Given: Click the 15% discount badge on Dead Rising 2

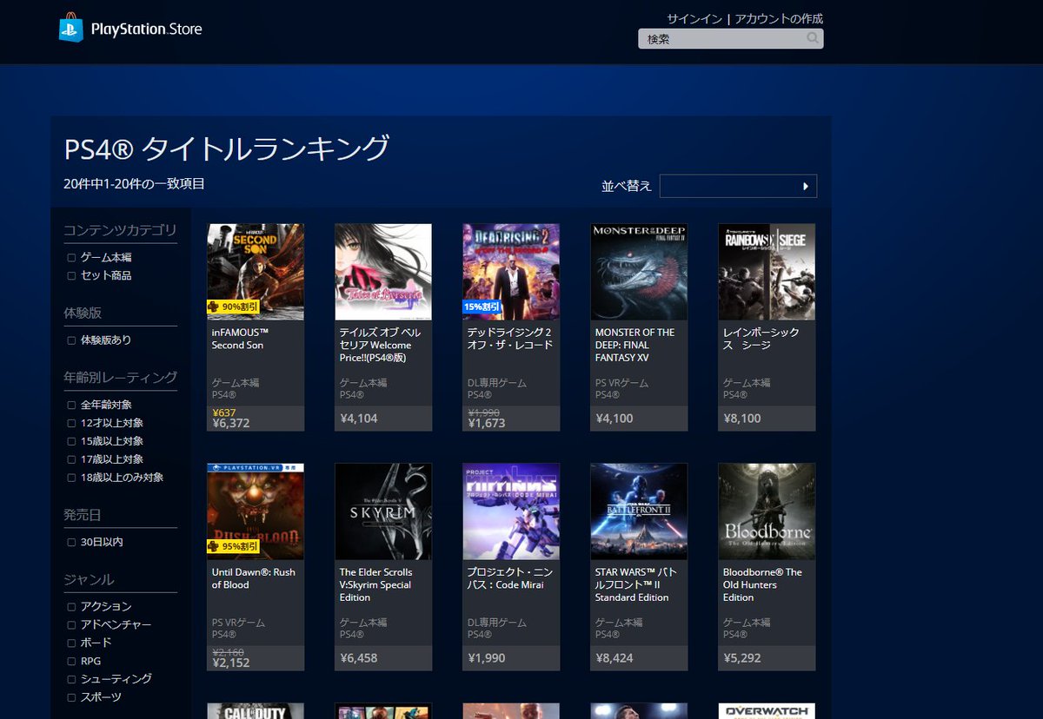Looking at the screenshot, I should click(x=482, y=307).
